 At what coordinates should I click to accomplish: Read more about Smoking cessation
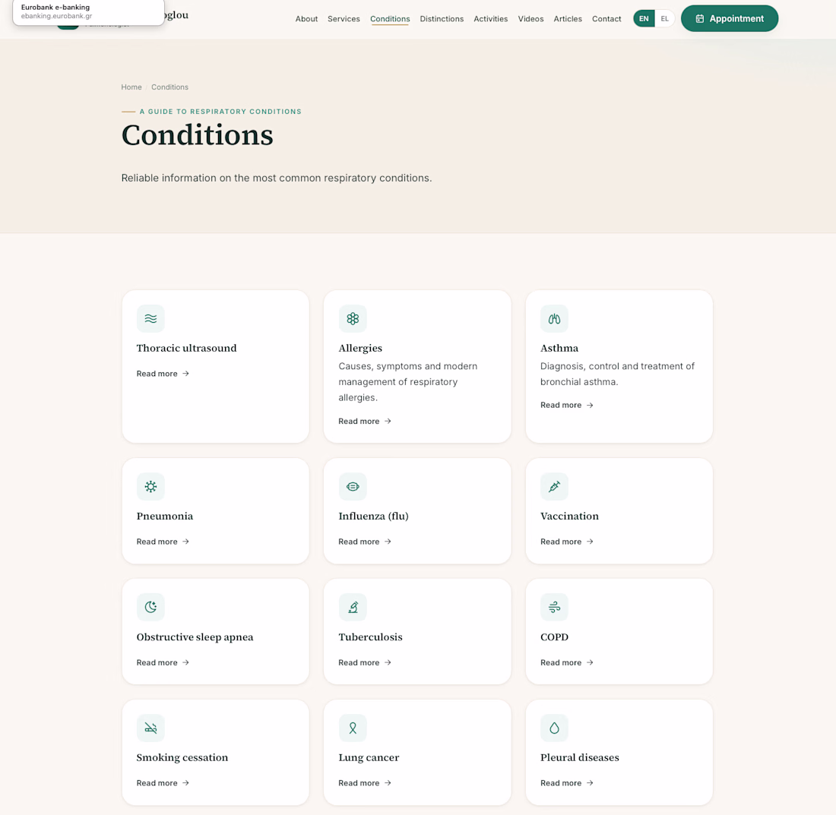click(x=163, y=782)
